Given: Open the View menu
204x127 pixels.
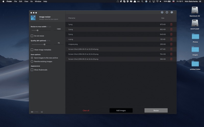Looking at the screenshot, I should 26,2.
